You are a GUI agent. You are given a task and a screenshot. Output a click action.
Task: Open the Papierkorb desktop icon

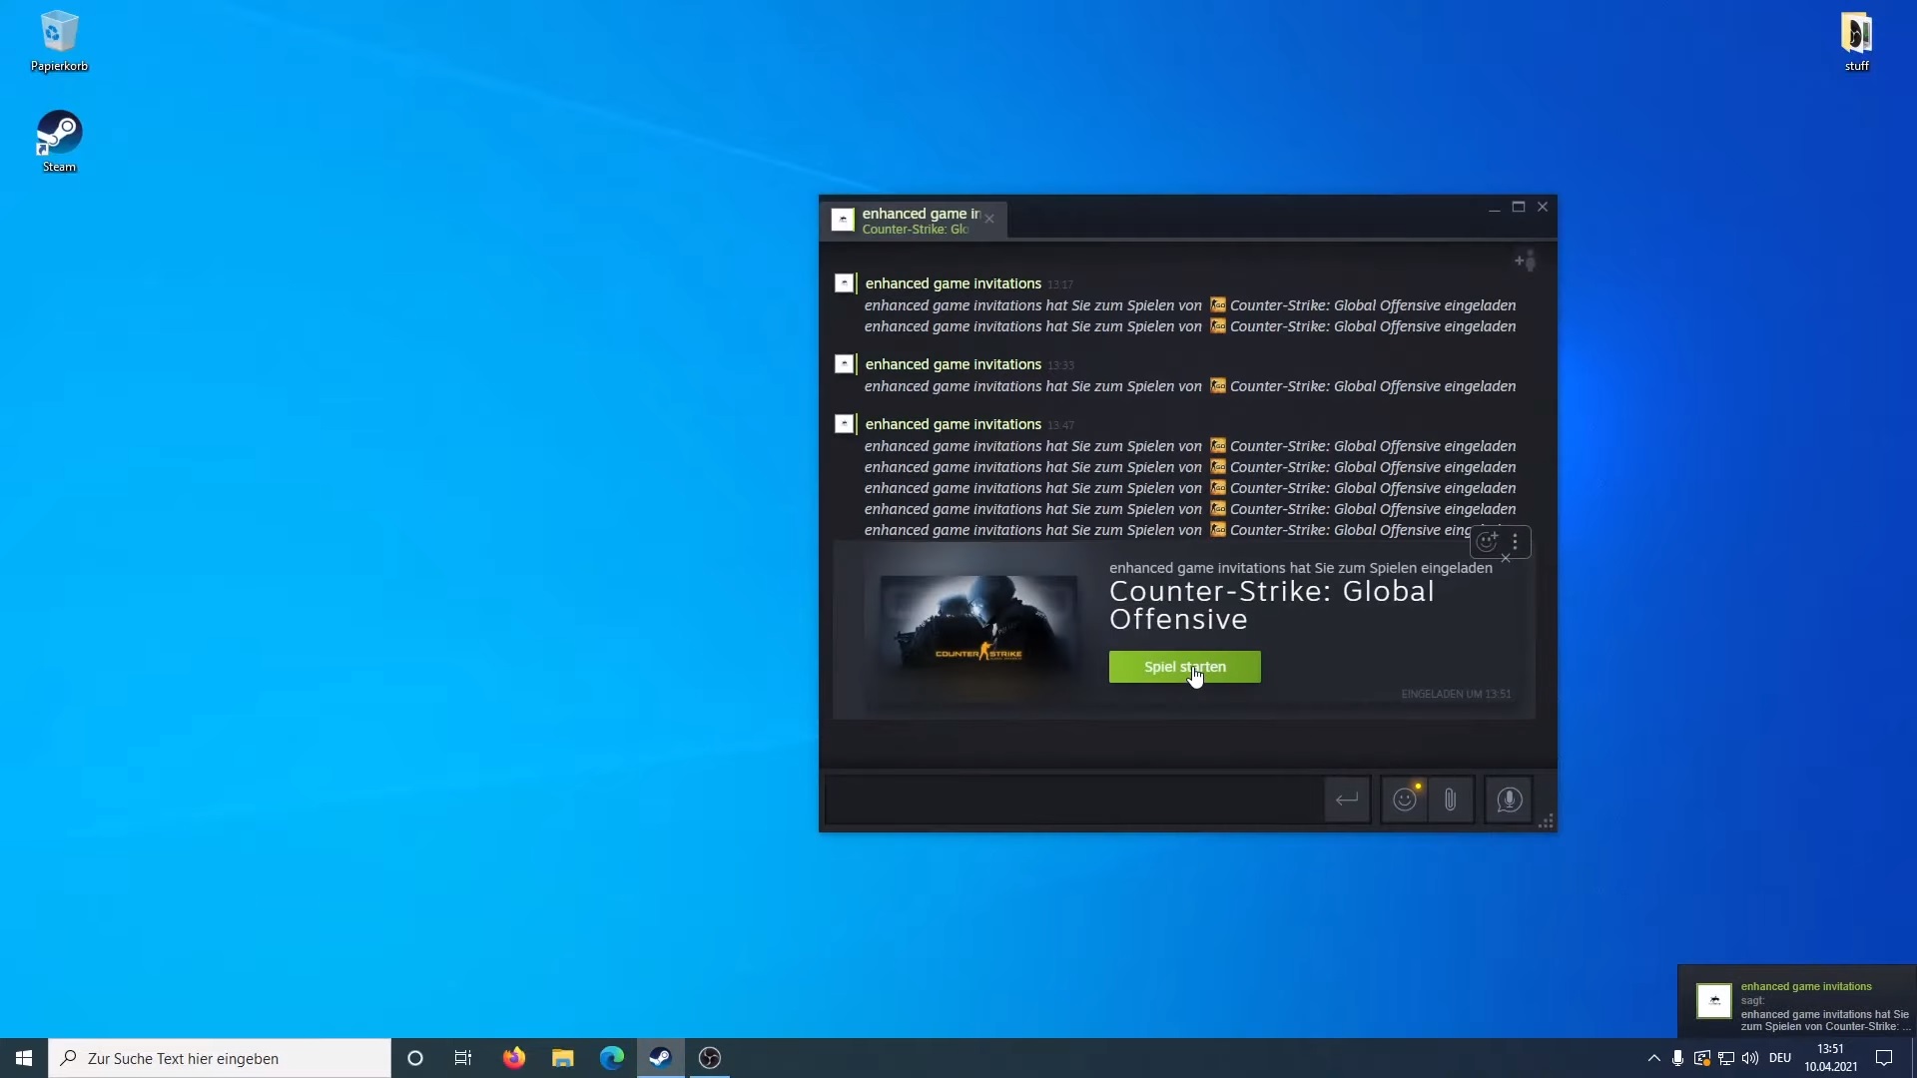pos(59,42)
